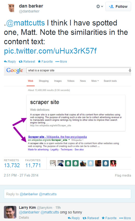Click the Reply to @danbarker input field
Viewport: 135px width, 221px height.
click(x=67, y=194)
